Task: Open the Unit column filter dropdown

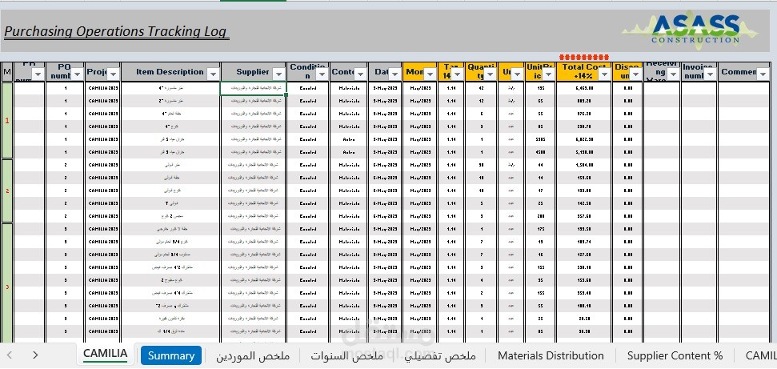Action: (518, 74)
